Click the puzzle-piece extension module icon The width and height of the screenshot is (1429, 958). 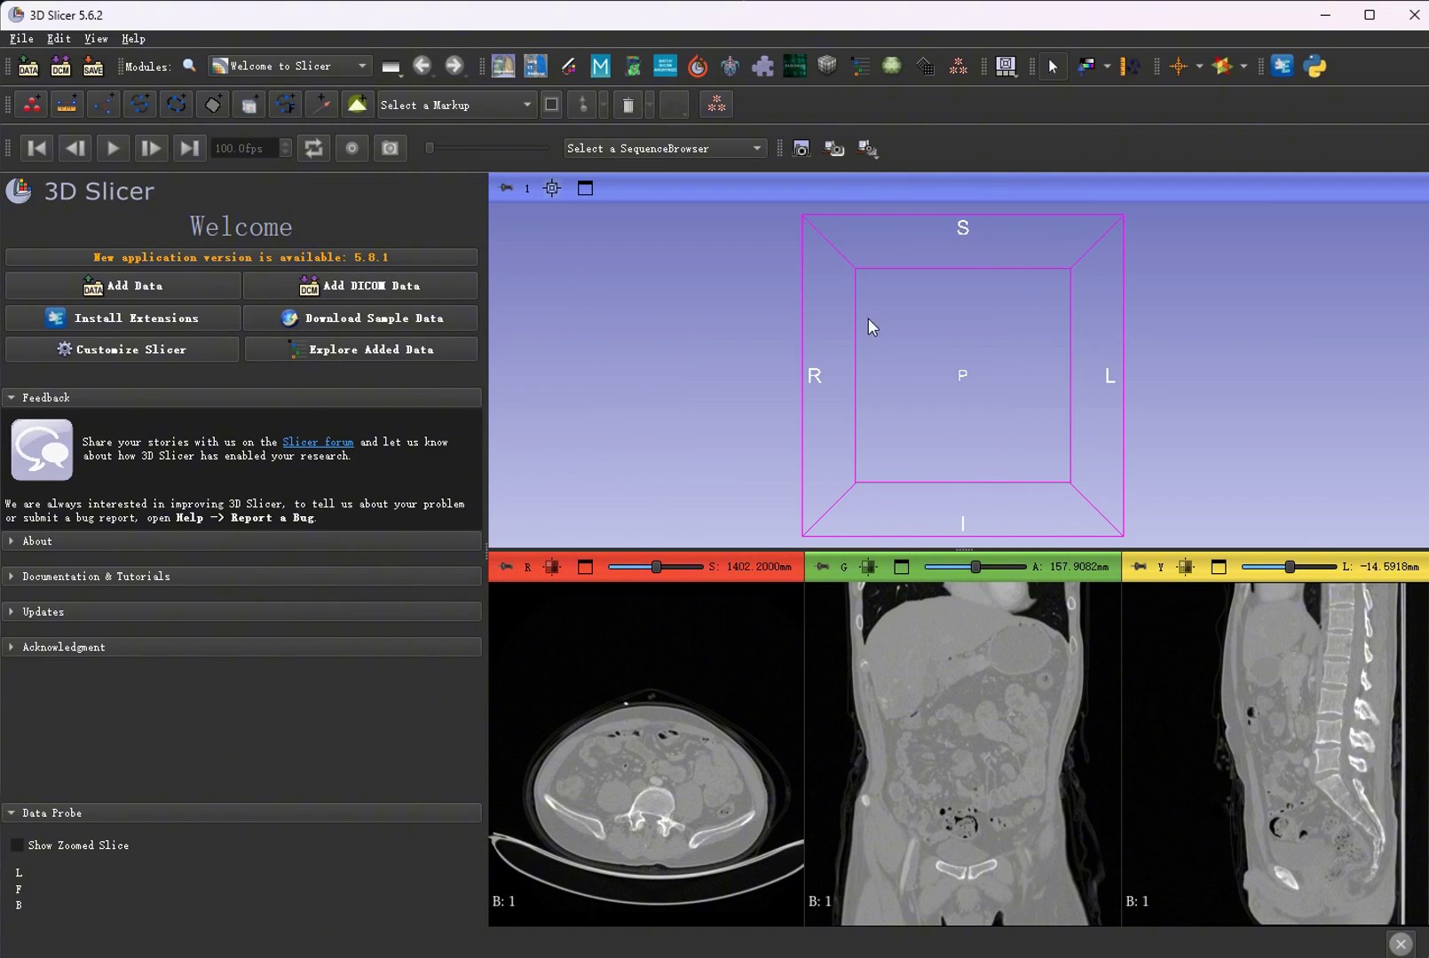(762, 66)
